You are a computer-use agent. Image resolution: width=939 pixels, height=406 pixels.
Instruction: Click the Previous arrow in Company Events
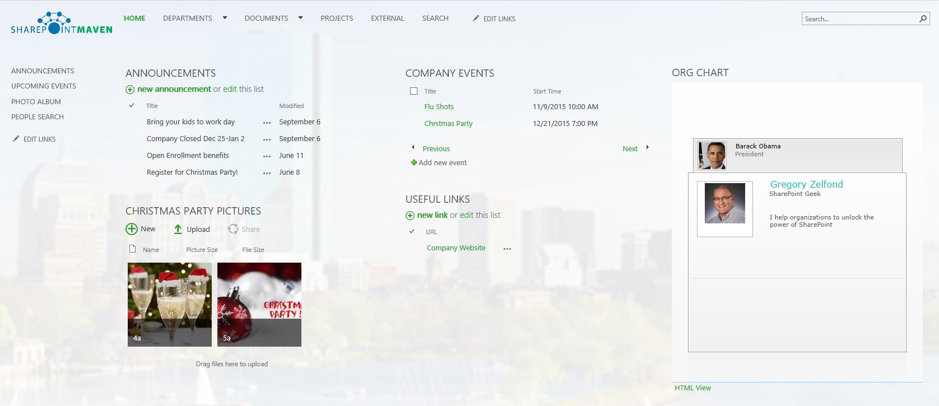[x=413, y=148]
